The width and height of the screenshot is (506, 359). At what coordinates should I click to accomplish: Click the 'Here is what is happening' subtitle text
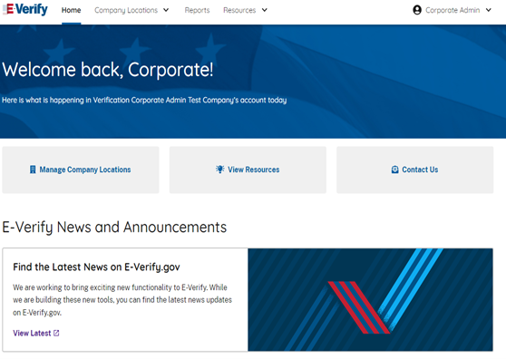144,101
